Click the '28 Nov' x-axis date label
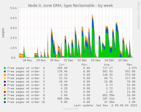 tap(28, 60)
